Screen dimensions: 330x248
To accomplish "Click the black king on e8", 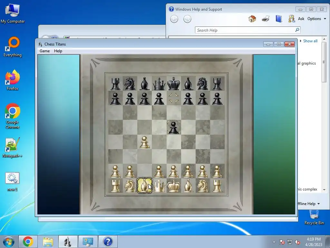I will (x=174, y=84).
